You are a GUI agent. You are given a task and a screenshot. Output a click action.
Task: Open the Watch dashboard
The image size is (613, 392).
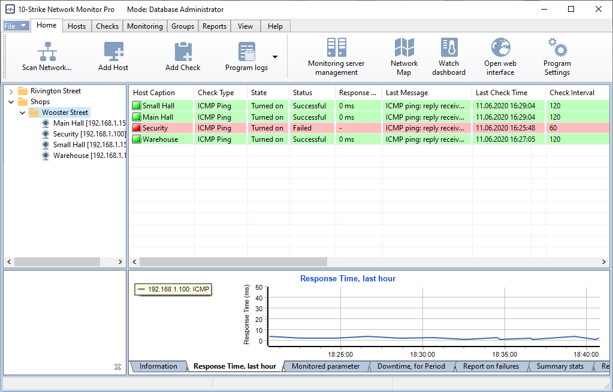449,57
